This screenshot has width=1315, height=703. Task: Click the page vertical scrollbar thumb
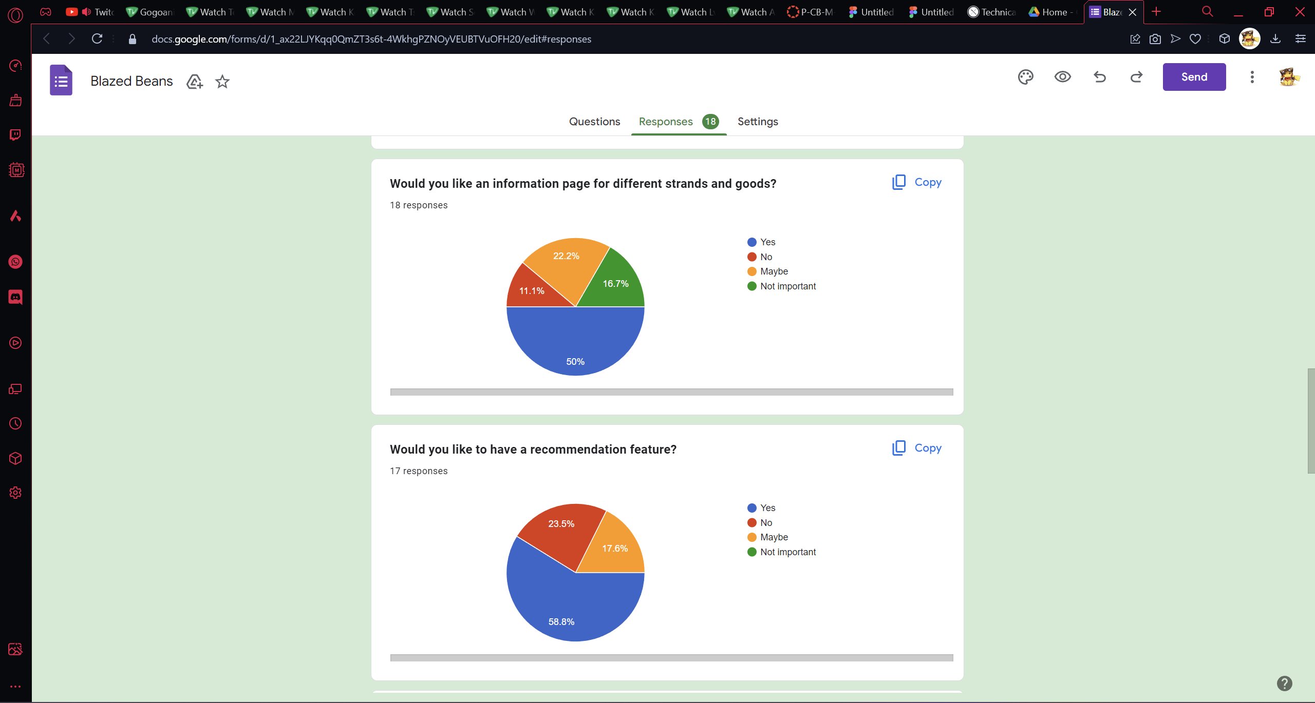click(1310, 421)
